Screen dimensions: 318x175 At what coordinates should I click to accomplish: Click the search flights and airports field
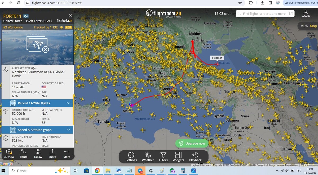tap(265, 14)
